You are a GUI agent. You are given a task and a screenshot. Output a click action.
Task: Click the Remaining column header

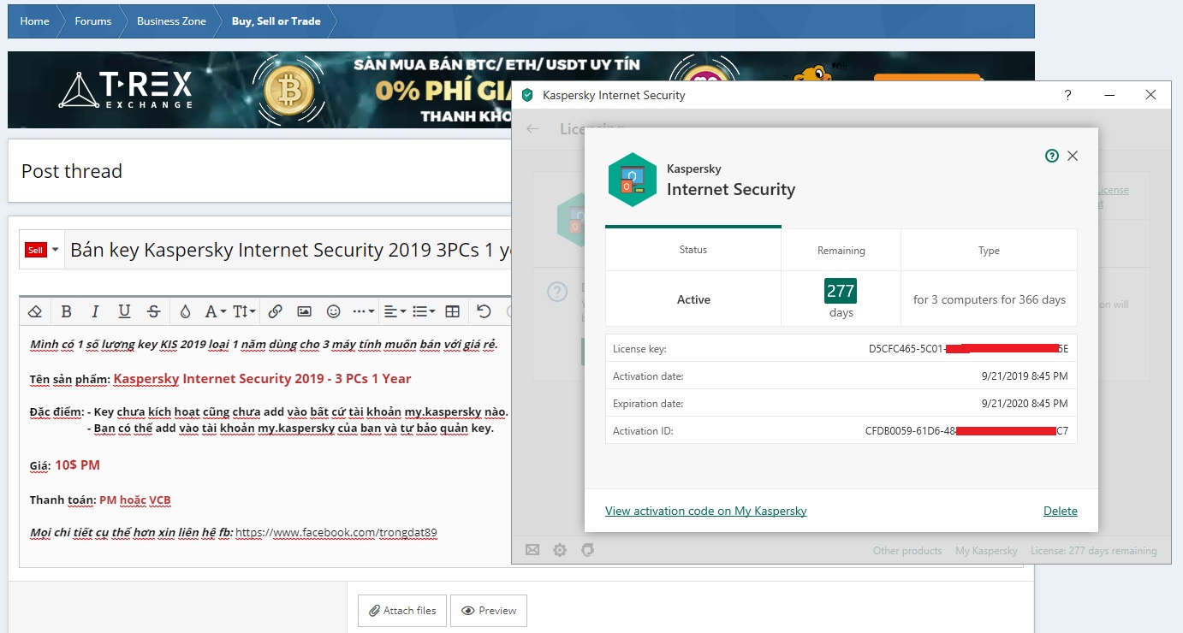(841, 251)
